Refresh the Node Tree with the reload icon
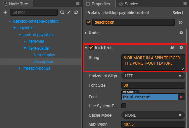The width and height of the screenshot is (189, 128). [76, 12]
